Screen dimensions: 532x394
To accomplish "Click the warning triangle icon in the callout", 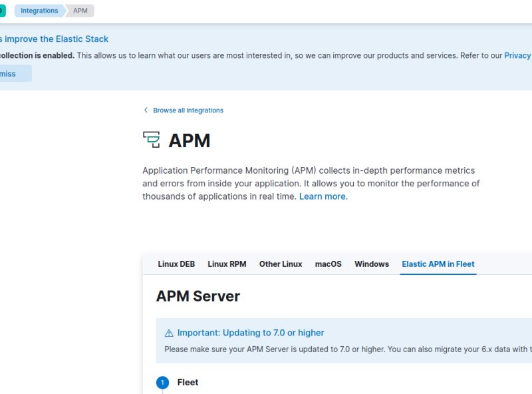I will (x=169, y=333).
